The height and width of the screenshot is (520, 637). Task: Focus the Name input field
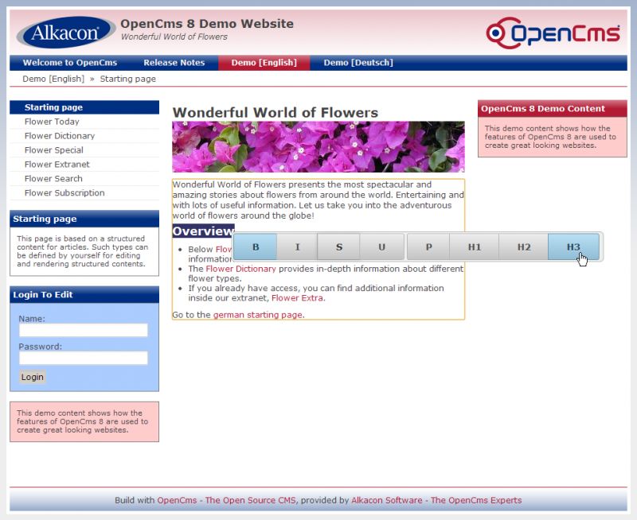[84, 330]
